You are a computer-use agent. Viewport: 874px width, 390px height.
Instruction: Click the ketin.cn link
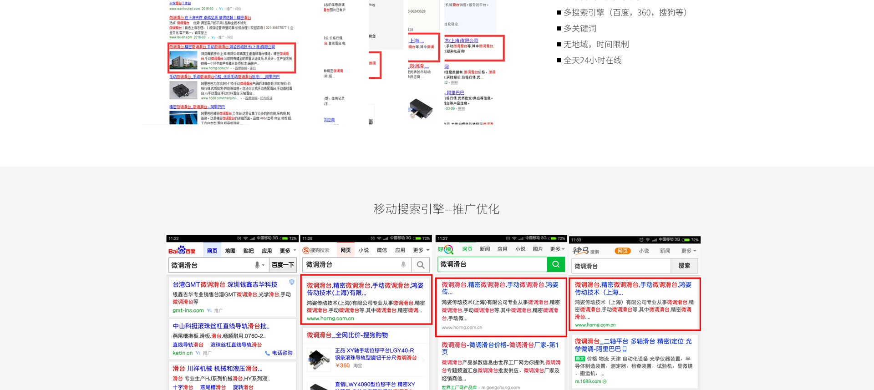coord(183,353)
